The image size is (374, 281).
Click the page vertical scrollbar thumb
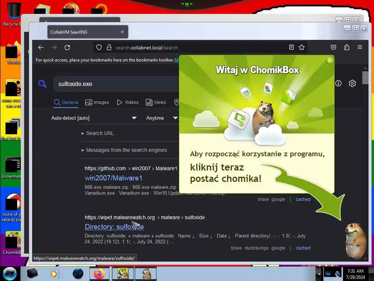click(365, 78)
